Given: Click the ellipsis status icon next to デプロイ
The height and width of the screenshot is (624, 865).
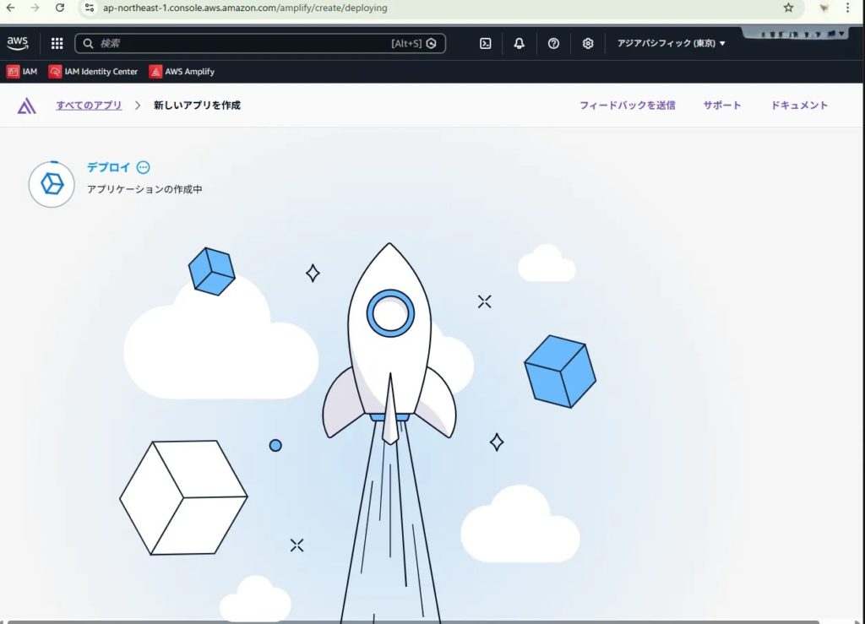Looking at the screenshot, I should pyautogui.click(x=144, y=167).
